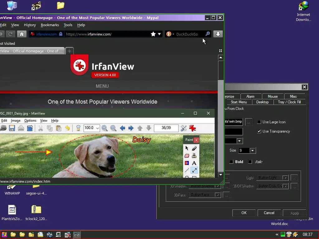
Task: Open a new browser tab
Action: click(69, 51)
